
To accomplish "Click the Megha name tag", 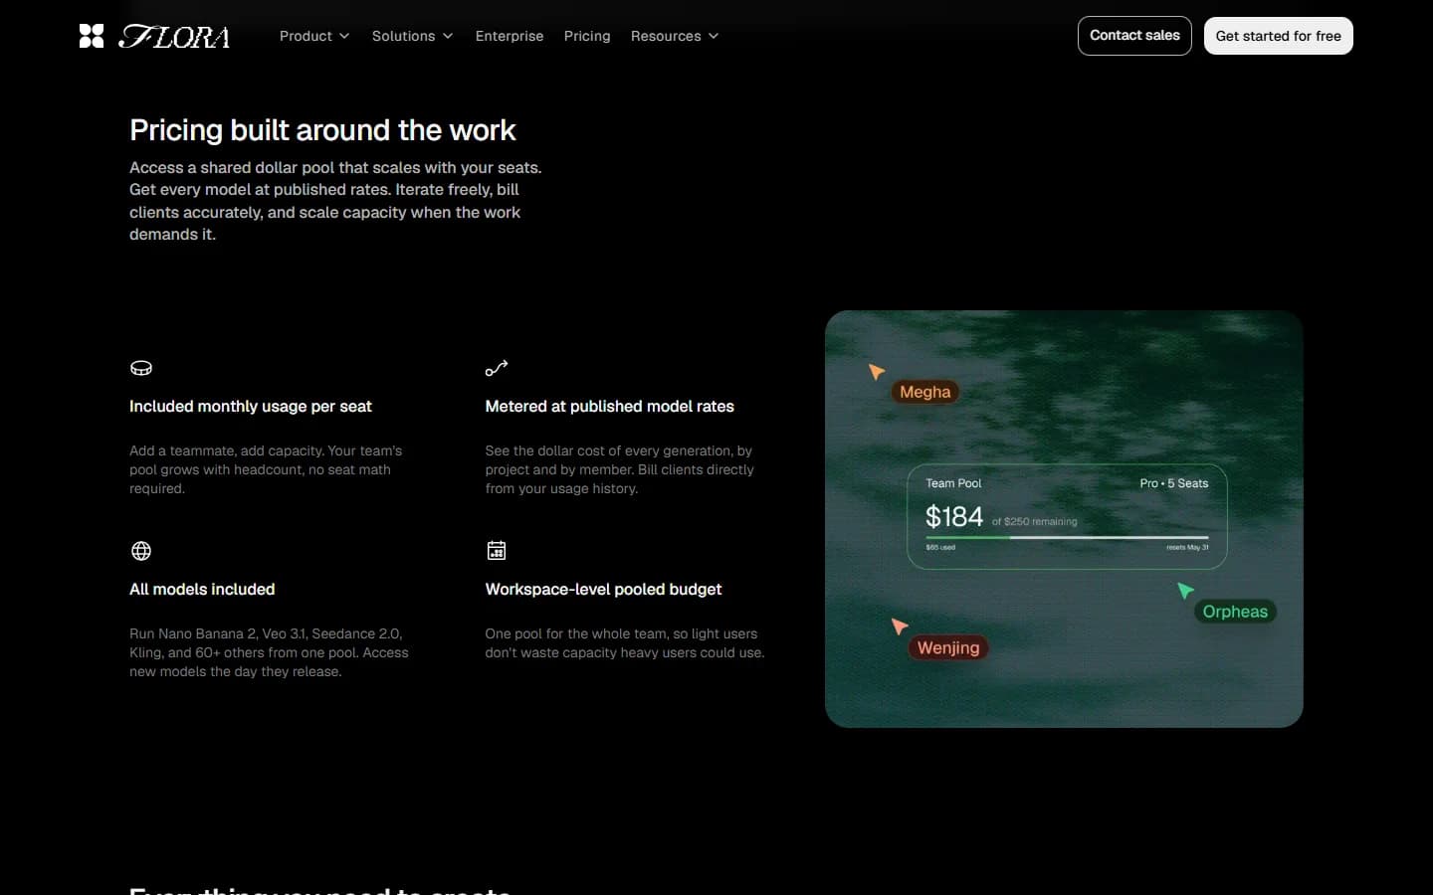I will click(925, 392).
